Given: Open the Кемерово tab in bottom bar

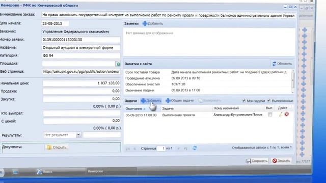Looking at the screenshot, I should point(111,171).
